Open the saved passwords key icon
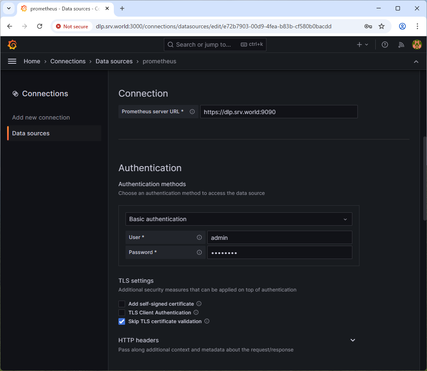427x371 pixels. coord(368,26)
